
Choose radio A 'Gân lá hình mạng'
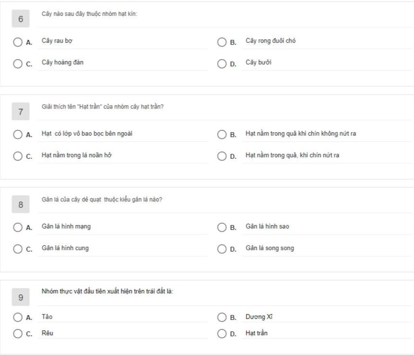coord(17,227)
